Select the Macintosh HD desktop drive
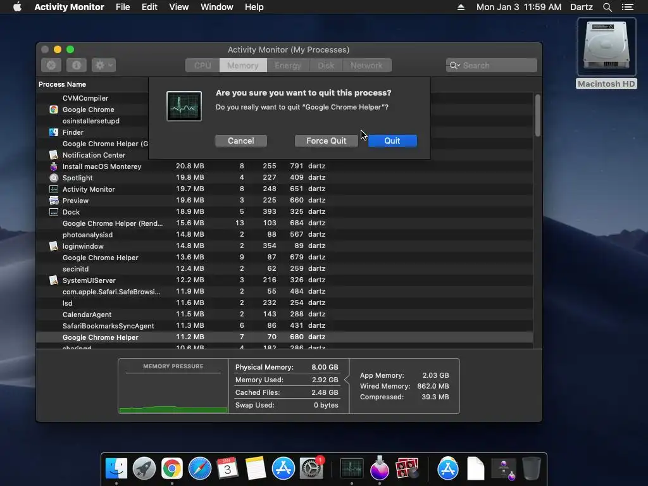 [607, 54]
